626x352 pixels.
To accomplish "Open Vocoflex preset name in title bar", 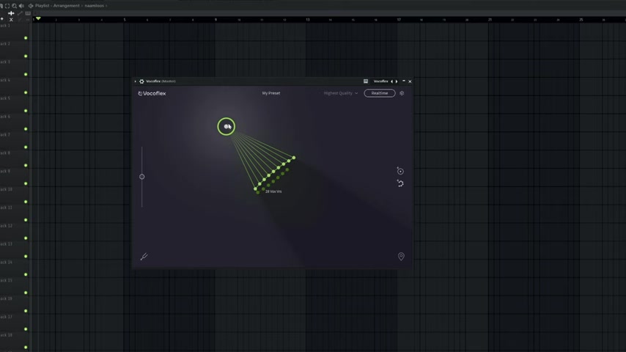I will click(x=380, y=81).
